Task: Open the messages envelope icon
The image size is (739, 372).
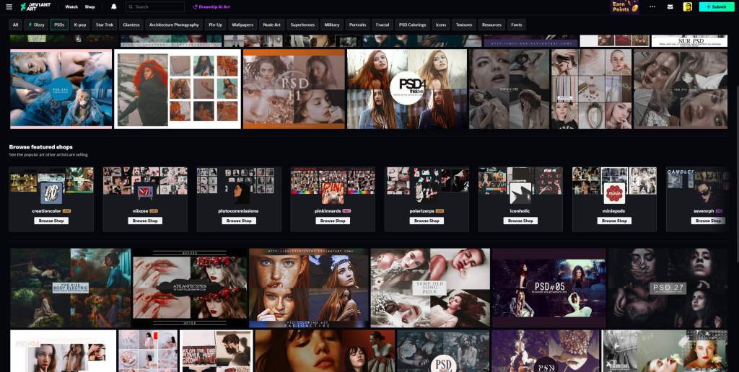Action: pyautogui.click(x=670, y=6)
